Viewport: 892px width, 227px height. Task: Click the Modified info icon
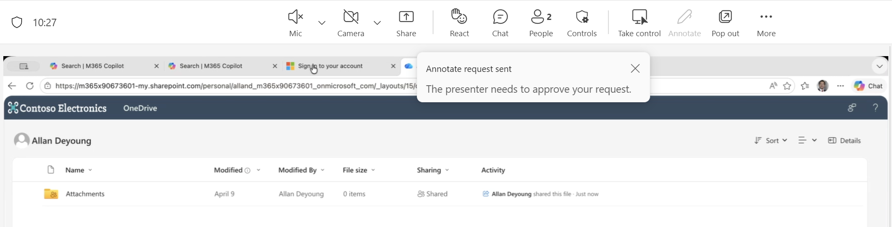coord(247,170)
